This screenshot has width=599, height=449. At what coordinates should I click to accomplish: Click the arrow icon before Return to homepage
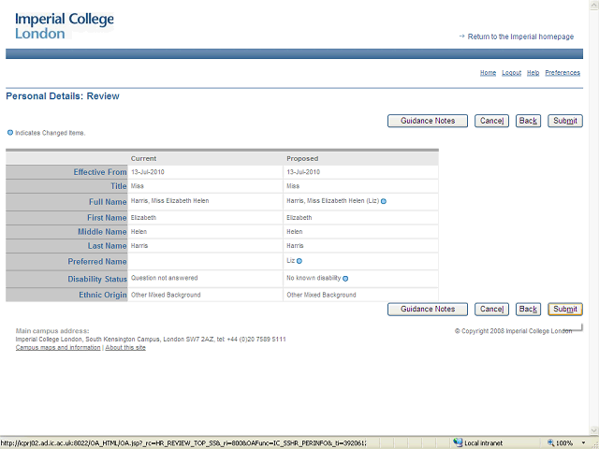[461, 36]
